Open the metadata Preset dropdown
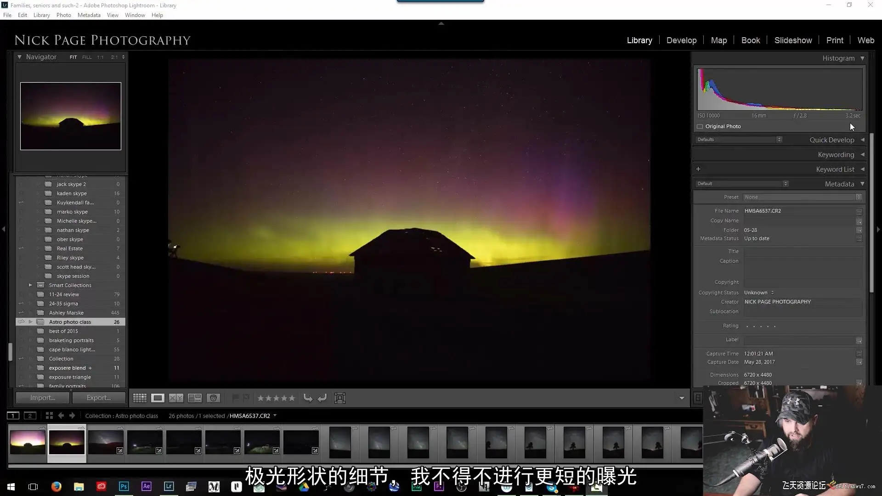Image resolution: width=882 pixels, height=496 pixels. coord(802,197)
